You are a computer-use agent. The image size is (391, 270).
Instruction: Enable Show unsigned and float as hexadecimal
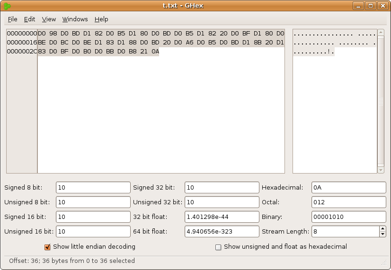click(x=218, y=247)
